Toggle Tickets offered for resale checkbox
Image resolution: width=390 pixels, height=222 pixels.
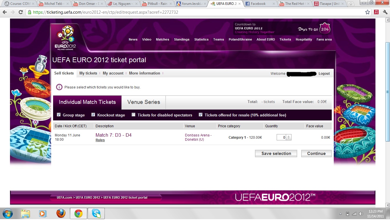[x=200, y=115]
